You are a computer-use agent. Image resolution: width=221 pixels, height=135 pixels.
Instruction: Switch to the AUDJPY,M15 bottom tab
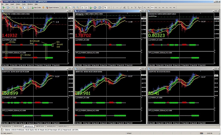pyautogui.click(x=63, y=126)
